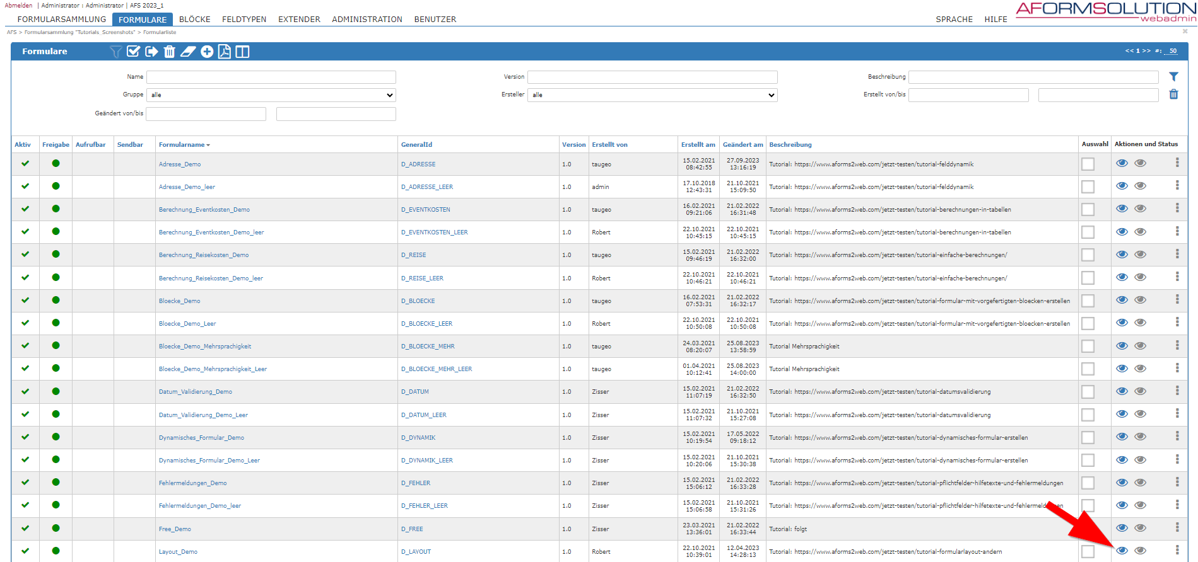Click the columns layout icon in toolbar

tap(242, 52)
